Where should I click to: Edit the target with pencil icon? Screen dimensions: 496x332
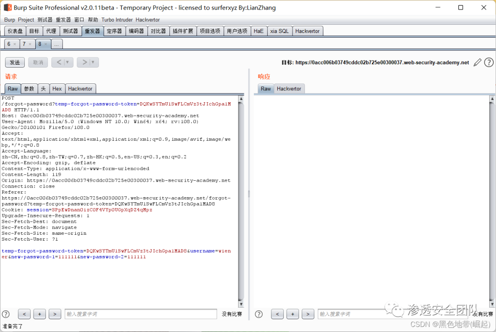[x=477, y=62]
